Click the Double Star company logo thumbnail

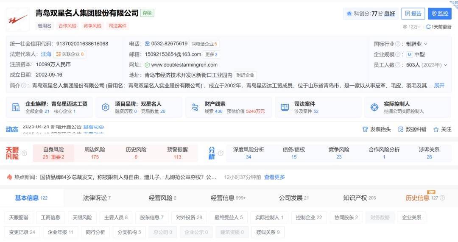coord(18,19)
